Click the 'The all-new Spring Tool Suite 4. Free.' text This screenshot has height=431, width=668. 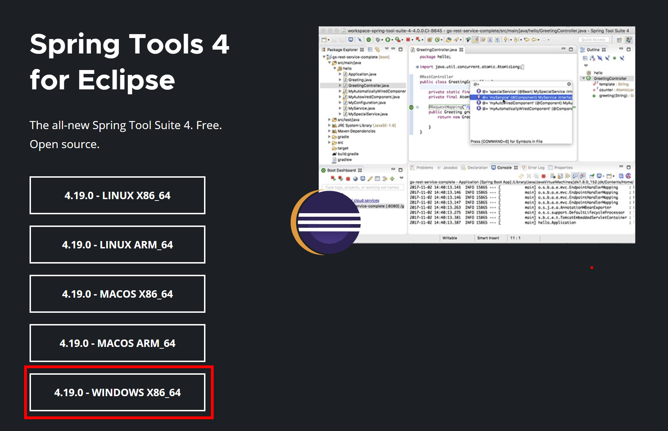coord(126,125)
